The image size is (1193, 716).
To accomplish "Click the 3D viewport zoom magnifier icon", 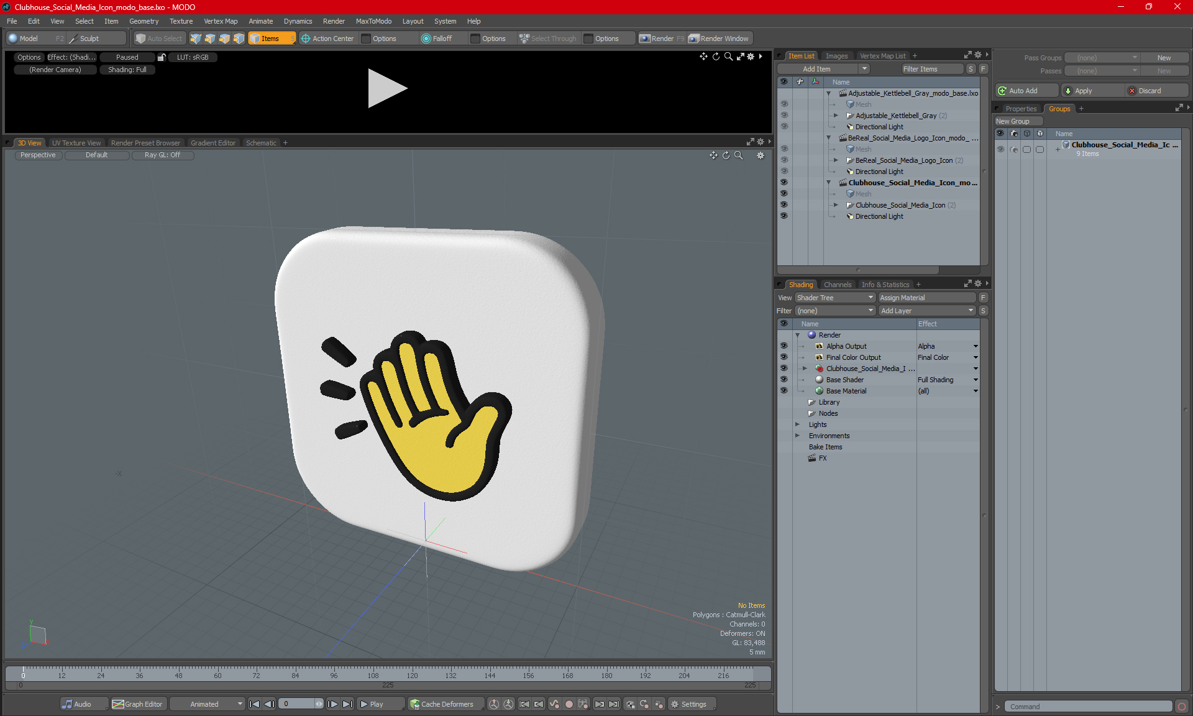I will point(739,155).
